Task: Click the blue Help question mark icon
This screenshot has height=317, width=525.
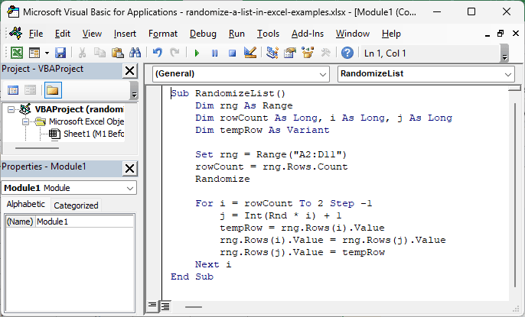Action: click(347, 53)
